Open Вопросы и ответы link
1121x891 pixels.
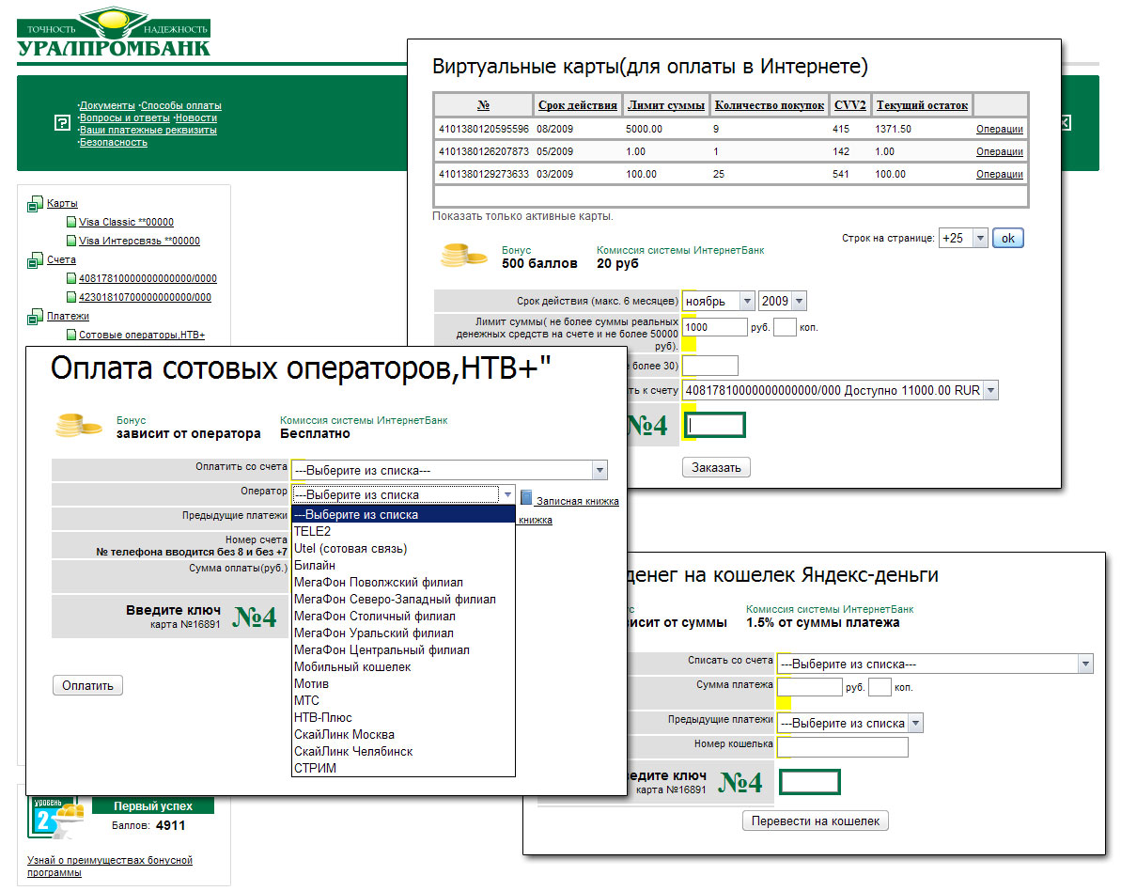point(124,118)
